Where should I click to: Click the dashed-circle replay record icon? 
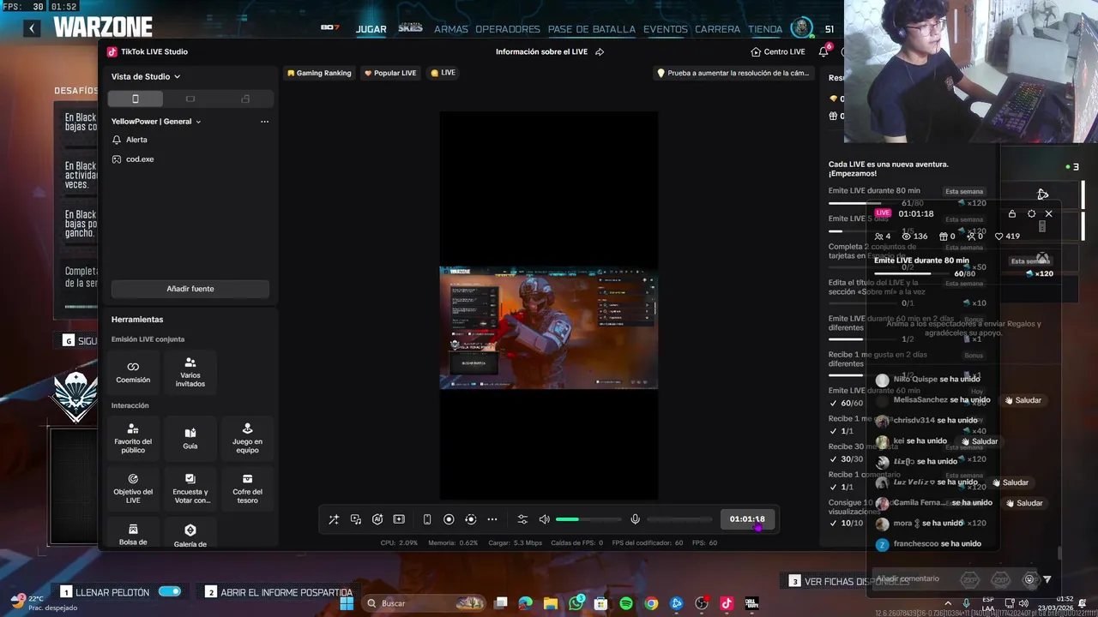[x=470, y=519]
